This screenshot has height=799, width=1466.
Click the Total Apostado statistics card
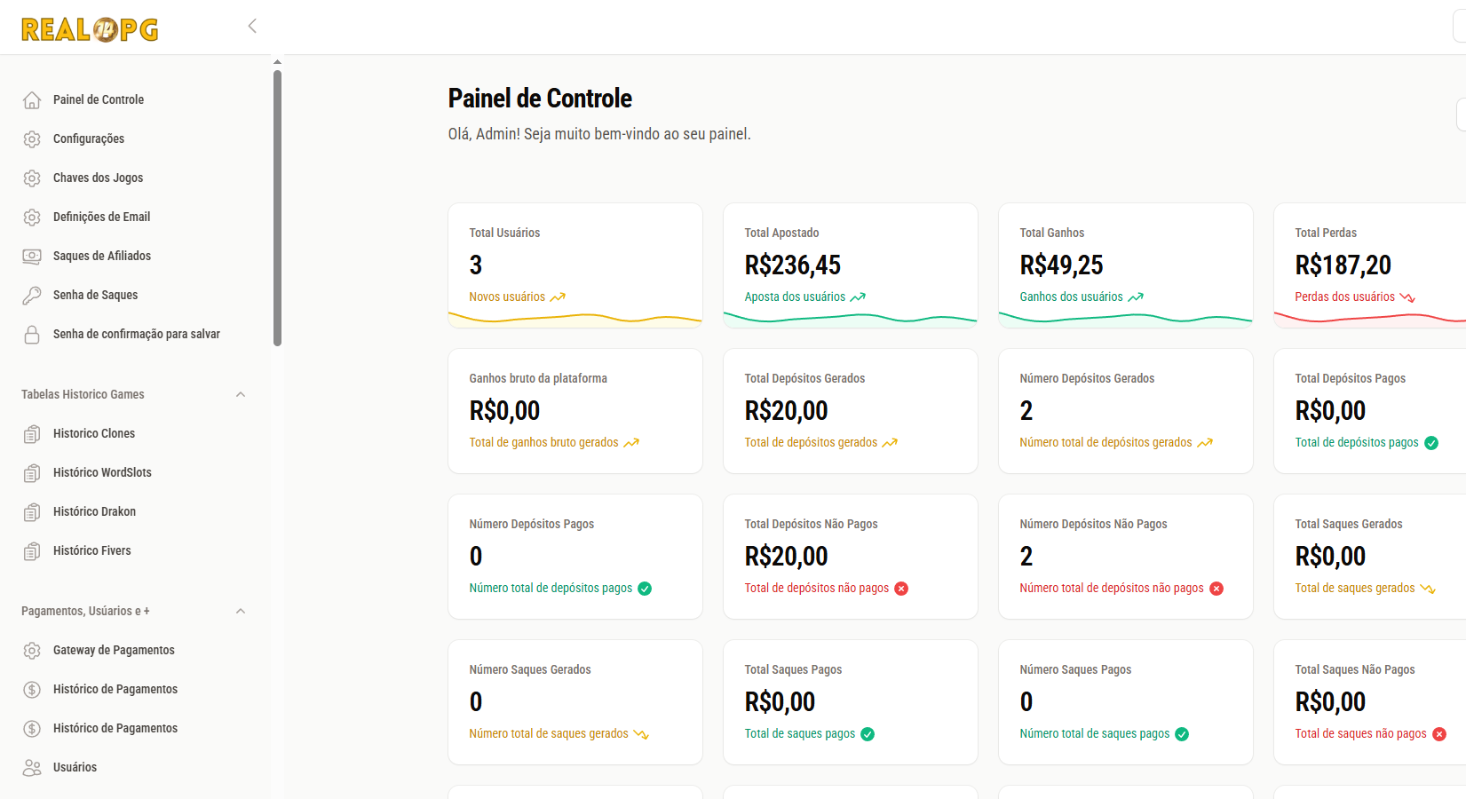850,265
